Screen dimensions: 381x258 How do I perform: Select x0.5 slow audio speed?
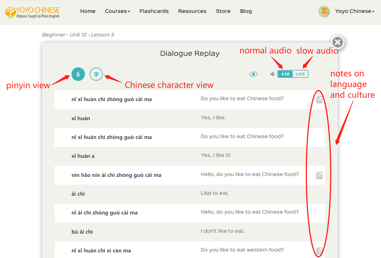[300, 74]
